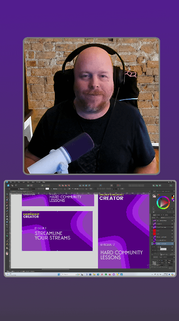
Task: Click the green X icon at toolbar's far right
Action: point(171,185)
